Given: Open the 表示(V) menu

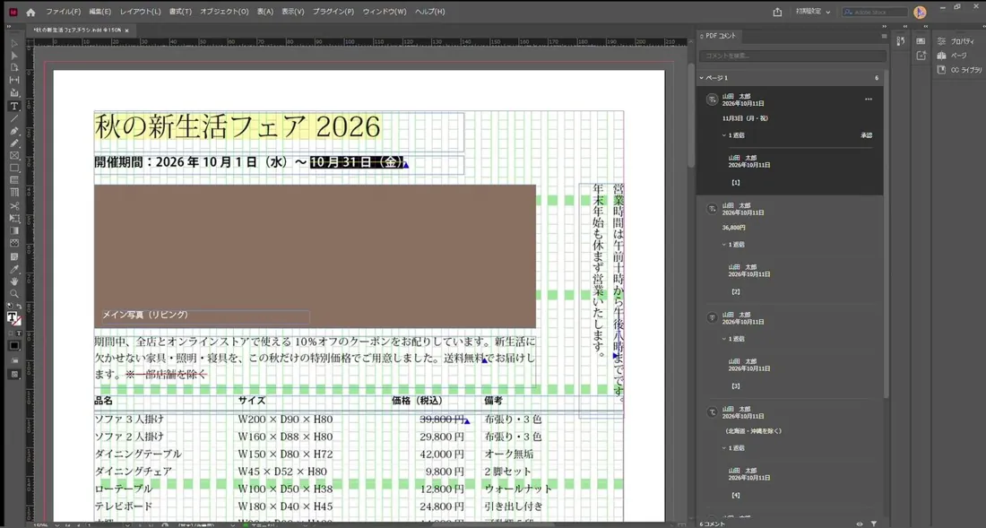Looking at the screenshot, I should 292,12.
